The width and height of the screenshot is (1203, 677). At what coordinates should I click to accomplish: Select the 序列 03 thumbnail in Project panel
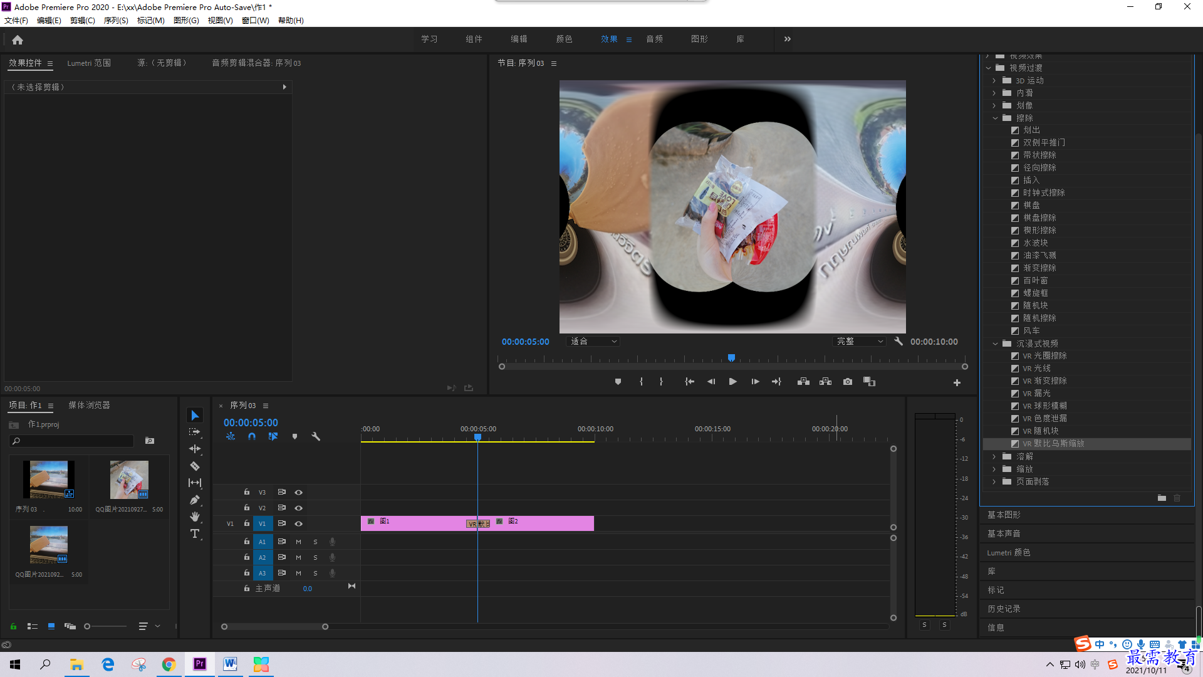pos(49,480)
